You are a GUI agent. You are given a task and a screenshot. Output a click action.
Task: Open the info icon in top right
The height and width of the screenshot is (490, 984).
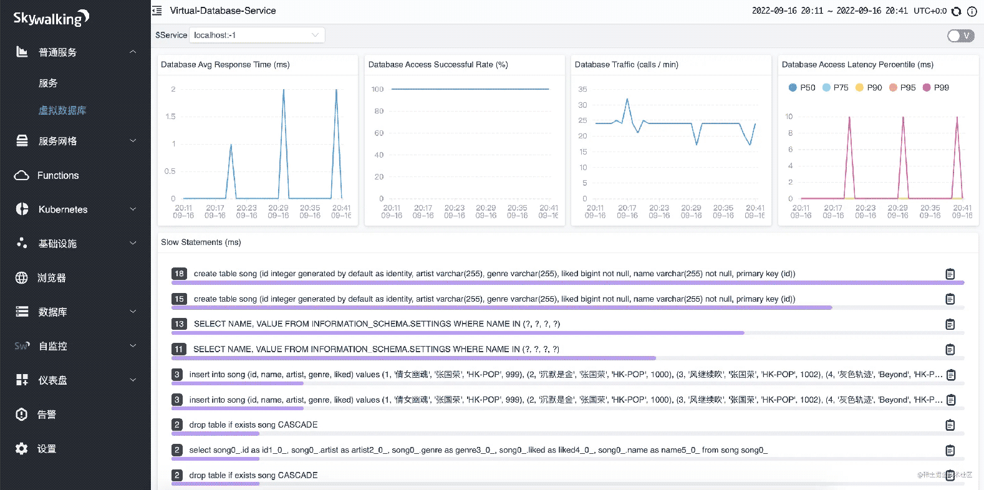tap(972, 11)
